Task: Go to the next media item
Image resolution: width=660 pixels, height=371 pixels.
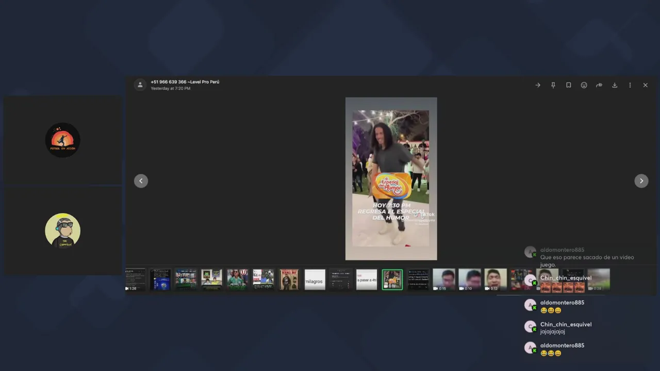Action: click(641, 181)
